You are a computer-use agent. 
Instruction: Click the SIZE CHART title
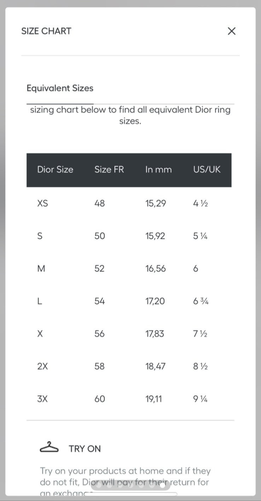coord(46,31)
